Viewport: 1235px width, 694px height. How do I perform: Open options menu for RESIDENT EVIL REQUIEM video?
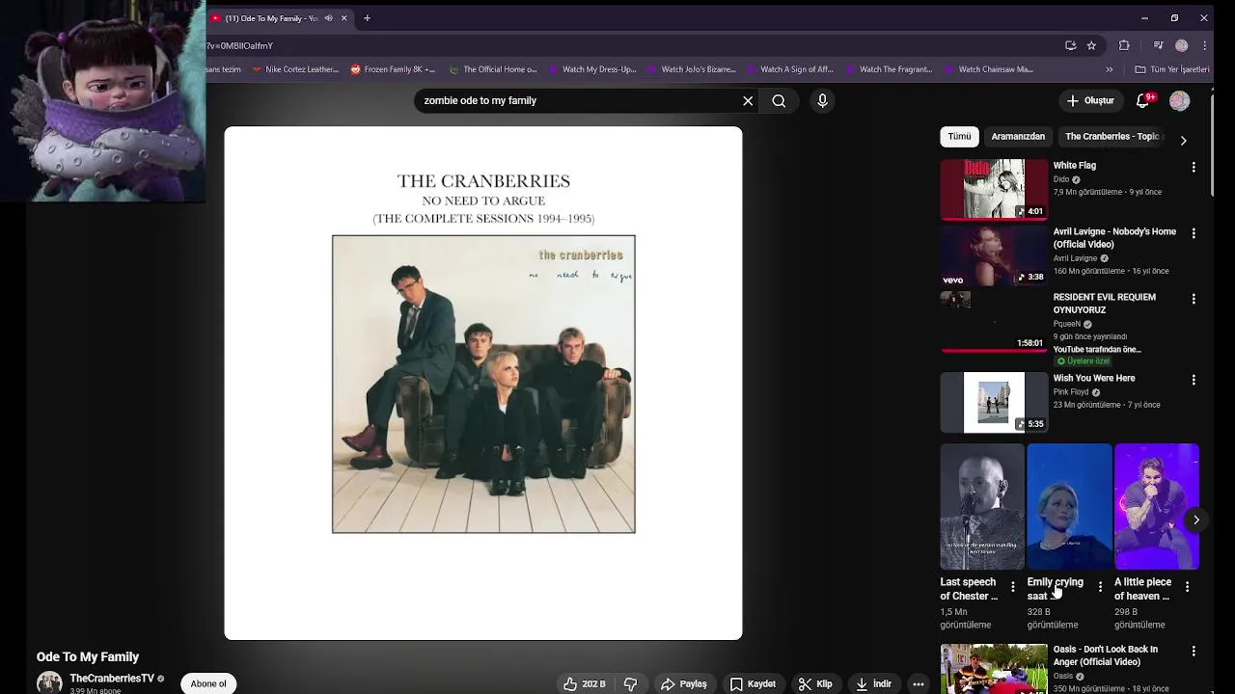pyautogui.click(x=1194, y=299)
